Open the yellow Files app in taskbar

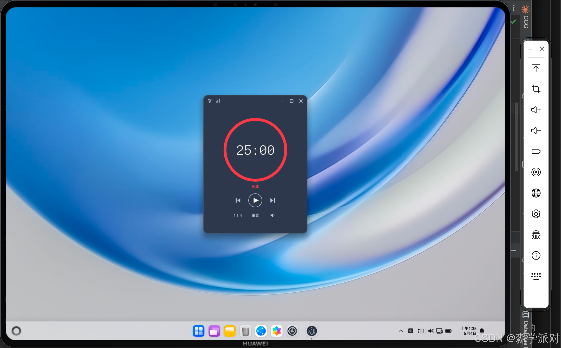pyautogui.click(x=230, y=331)
